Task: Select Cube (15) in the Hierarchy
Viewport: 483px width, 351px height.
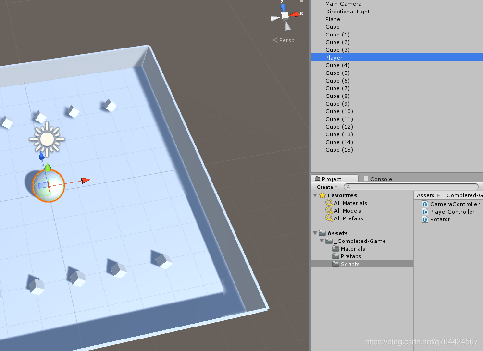Action: pos(397,150)
